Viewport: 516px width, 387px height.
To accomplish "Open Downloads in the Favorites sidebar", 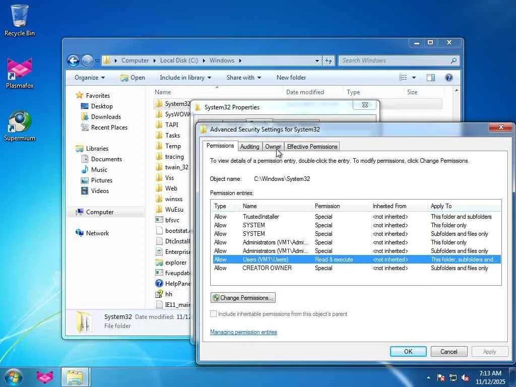I will click(x=106, y=117).
